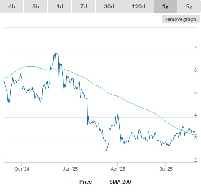The image size is (201, 193).
Task: Click the remove graph button
Action: coord(181,19)
